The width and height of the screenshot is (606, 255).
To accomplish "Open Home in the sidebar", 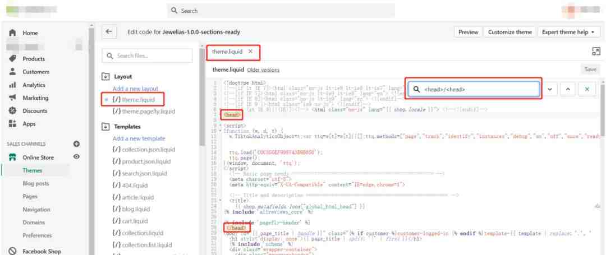I will [x=30, y=33].
